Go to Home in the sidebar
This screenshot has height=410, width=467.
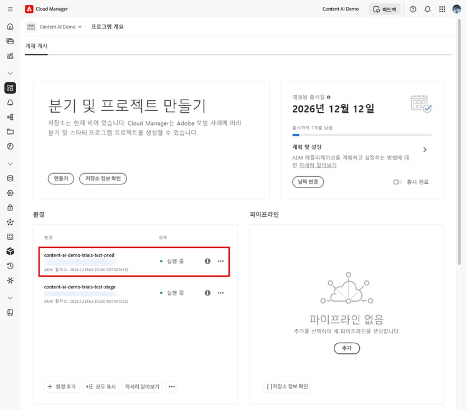10,27
